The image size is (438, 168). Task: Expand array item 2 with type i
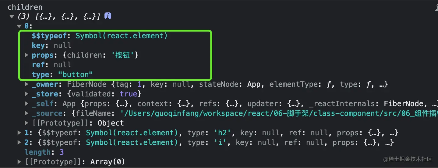point(19,143)
